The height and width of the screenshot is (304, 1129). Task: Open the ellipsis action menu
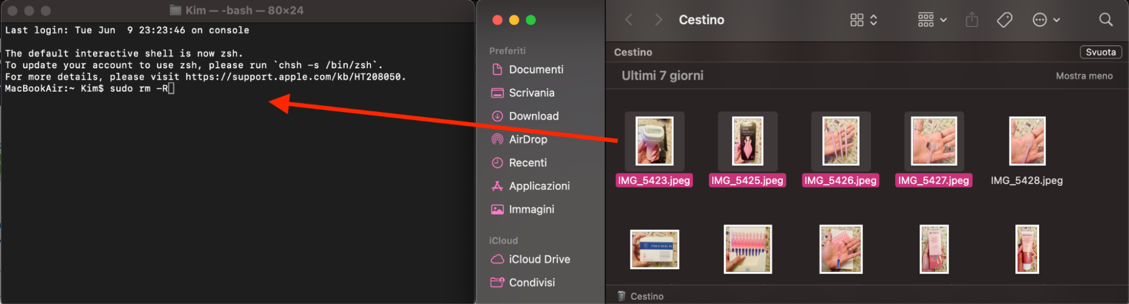click(x=1046, y=20)
